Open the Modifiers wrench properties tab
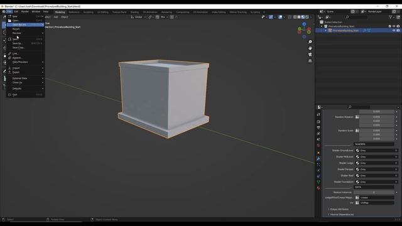This screenshot has height=226, width=402. [x=318, y=159]
